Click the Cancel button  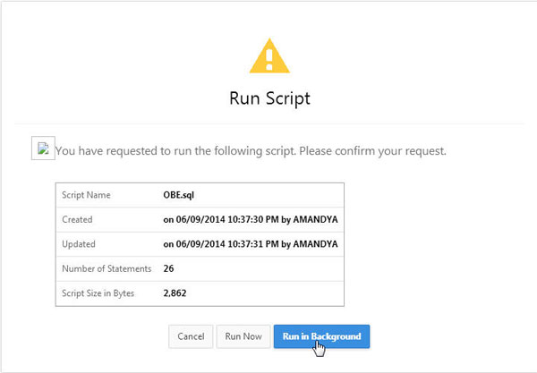[x=191, y=336]
